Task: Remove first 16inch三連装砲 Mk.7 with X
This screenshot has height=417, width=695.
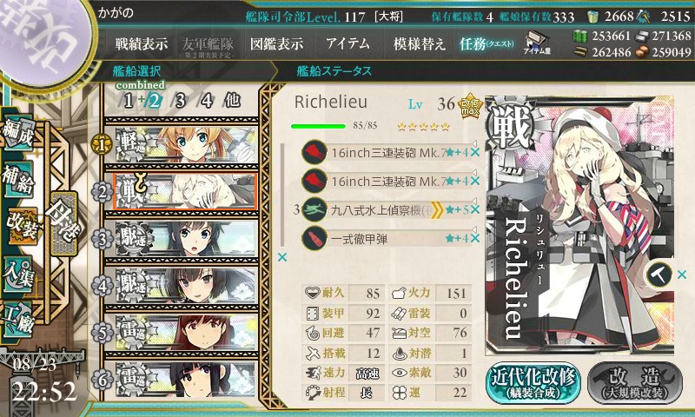Action: pos(475,152)
